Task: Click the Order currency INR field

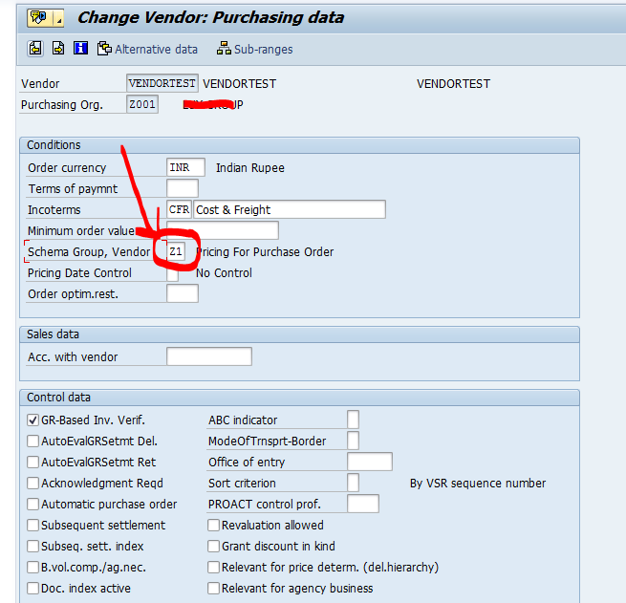Action: (x=185, y=168)
